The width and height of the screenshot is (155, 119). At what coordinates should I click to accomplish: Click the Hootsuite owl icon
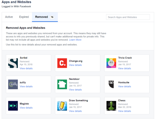click(x=111, y=84)
